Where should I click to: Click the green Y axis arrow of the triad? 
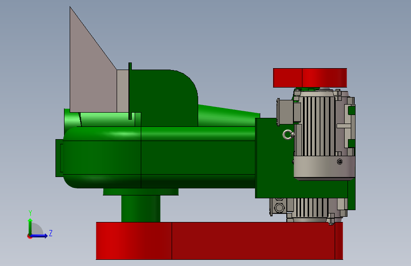click(30, 226)
